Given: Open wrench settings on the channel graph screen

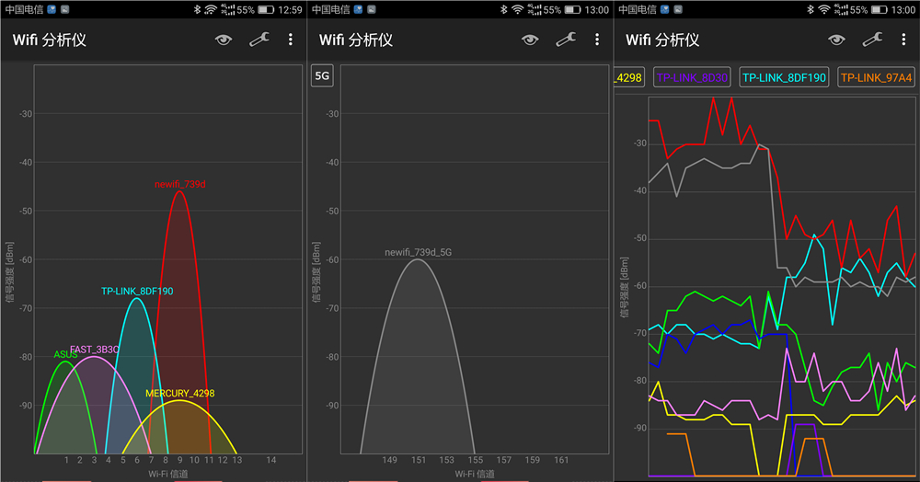Looking at the screenshot, I should coord(259,40).
